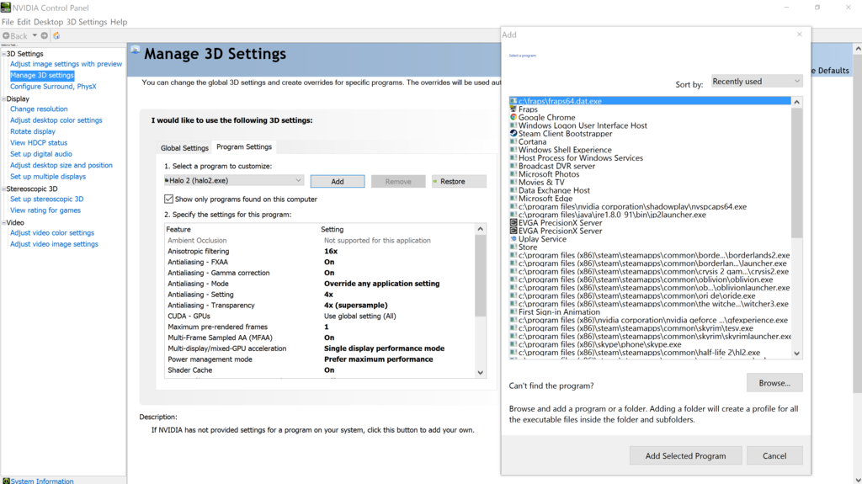
Task: Click the Uplay Service icon
Action: [513, 239]
